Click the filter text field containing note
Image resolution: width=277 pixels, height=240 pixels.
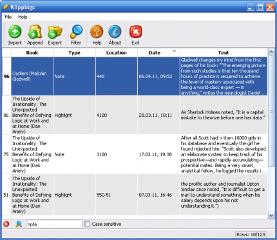coord(54,224)
